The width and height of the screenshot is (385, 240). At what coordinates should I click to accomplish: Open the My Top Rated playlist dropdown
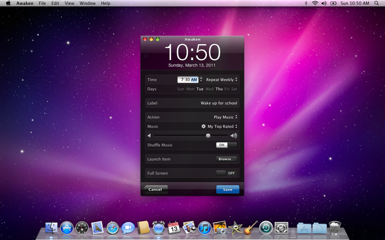click(219, 127)
